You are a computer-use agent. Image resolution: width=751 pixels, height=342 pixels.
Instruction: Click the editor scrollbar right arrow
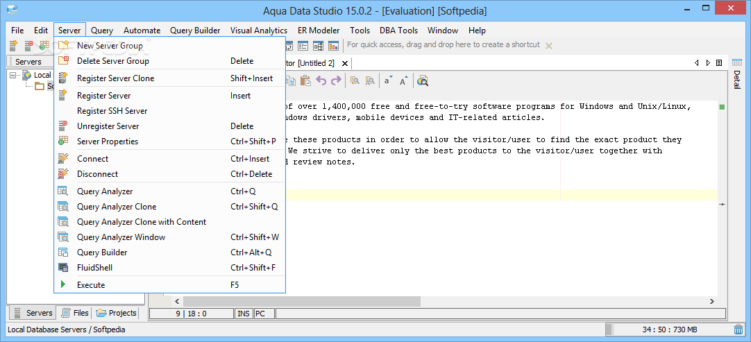click(x=711, y=301)
